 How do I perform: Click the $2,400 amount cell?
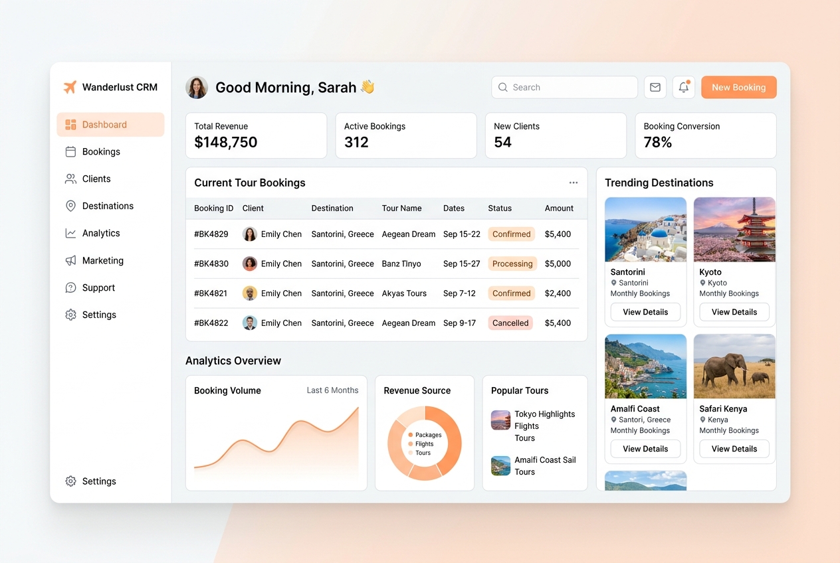pos(558,293)
